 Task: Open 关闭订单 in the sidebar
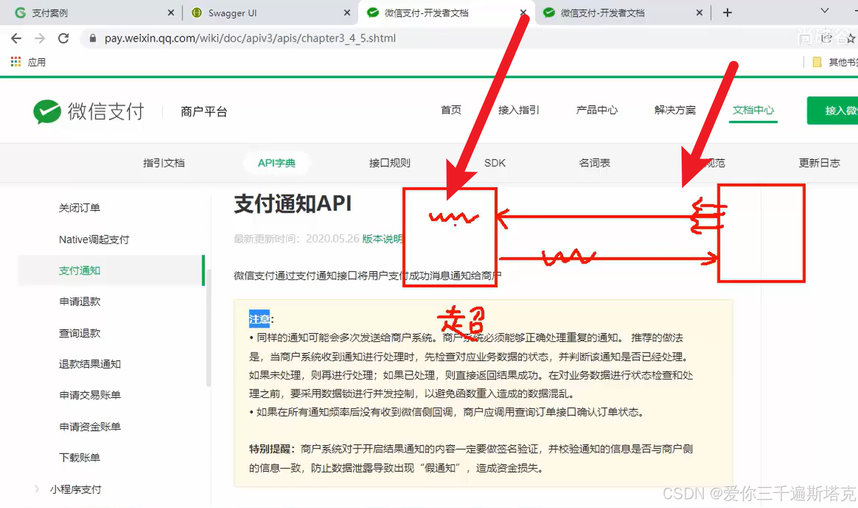tap(80, 208)
